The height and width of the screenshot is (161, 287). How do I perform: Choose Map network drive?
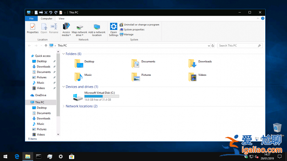click(80, 30)
